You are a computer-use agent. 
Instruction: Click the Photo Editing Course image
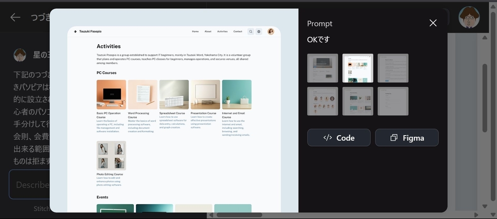click(111, 156)
